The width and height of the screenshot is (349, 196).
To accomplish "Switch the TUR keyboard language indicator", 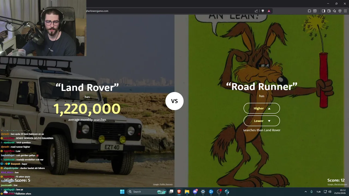I will pyautogui.click(x=318, y=192).
